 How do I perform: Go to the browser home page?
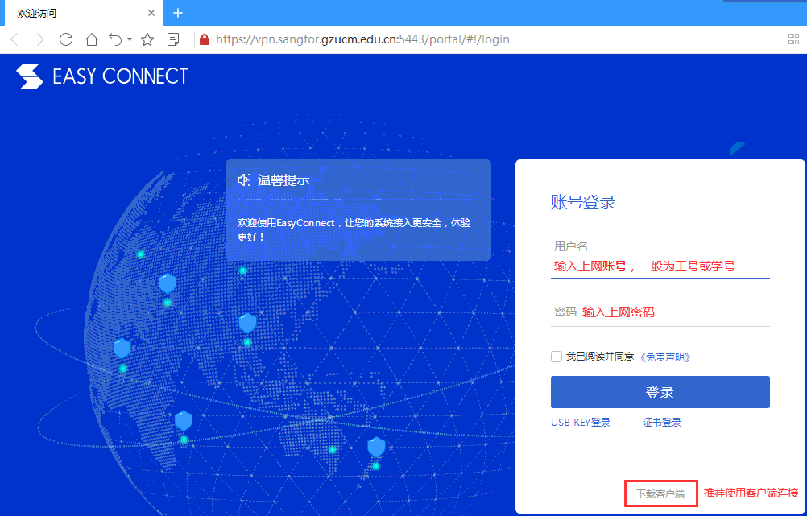tap(92, 39)
